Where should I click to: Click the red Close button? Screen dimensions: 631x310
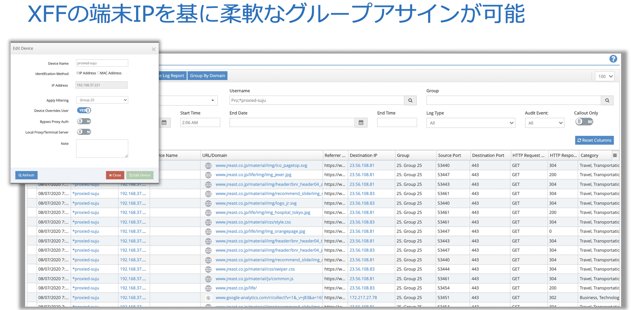point(115,175)
